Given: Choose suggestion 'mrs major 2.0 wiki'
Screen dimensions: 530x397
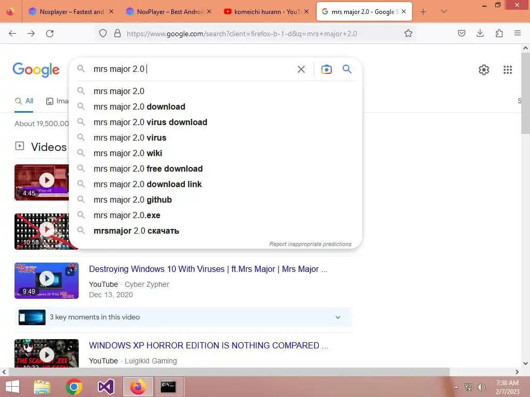Looking at the screenshot, I should (215, 153).
